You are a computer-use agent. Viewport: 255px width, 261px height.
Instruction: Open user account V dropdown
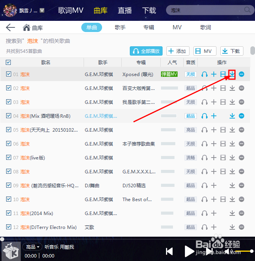pos(42,10)
